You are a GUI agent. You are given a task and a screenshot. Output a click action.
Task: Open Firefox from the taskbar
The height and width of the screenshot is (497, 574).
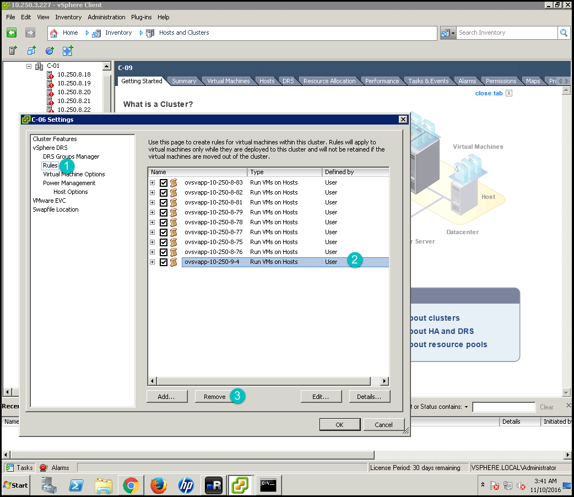pyautogui.click(x=158, y=485)
